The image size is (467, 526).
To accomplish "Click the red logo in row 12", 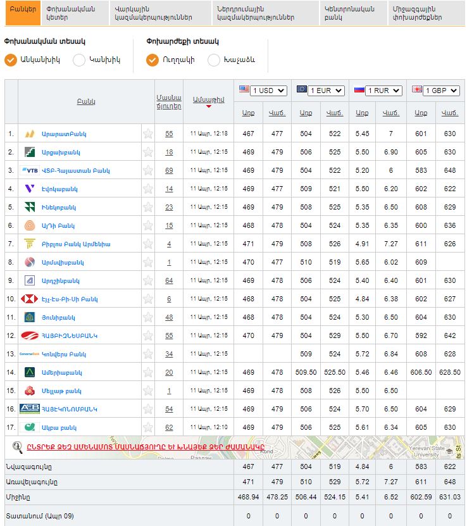I will pyautogui.click(x=30, y=335).
